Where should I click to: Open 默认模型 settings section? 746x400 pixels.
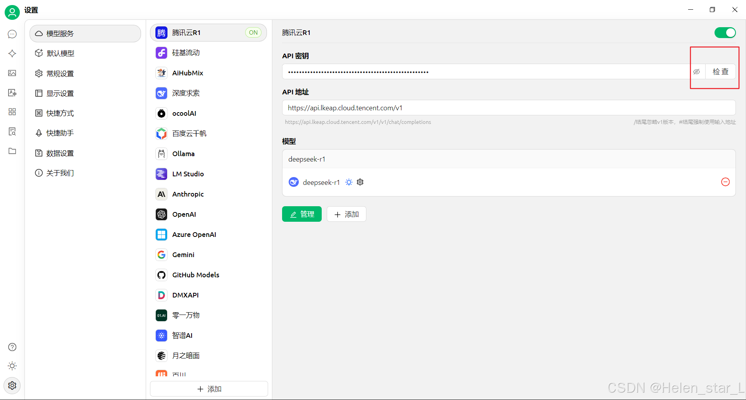click(x=85, y=53)
